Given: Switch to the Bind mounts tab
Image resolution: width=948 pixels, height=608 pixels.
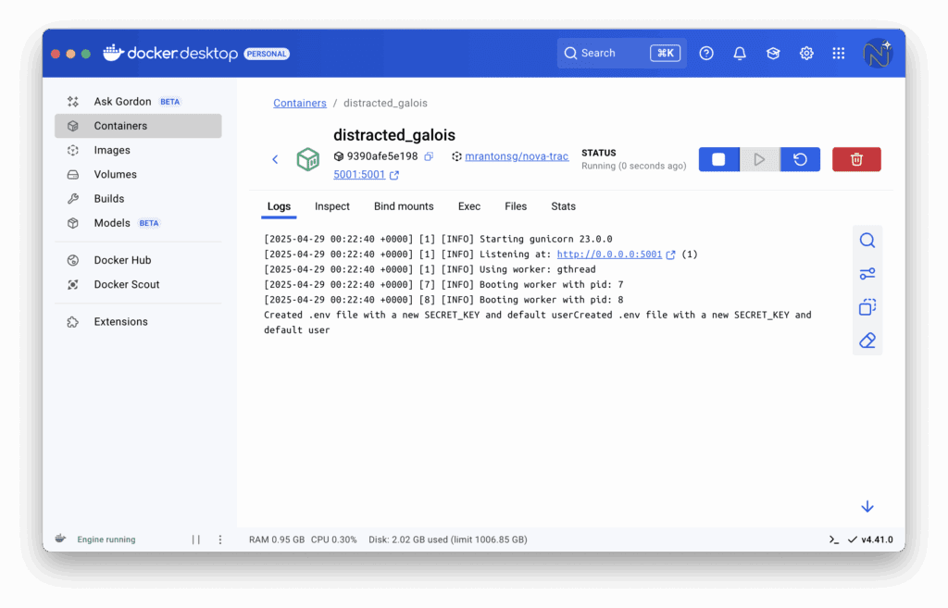Looking at the screenshot, I should [404, 206].
